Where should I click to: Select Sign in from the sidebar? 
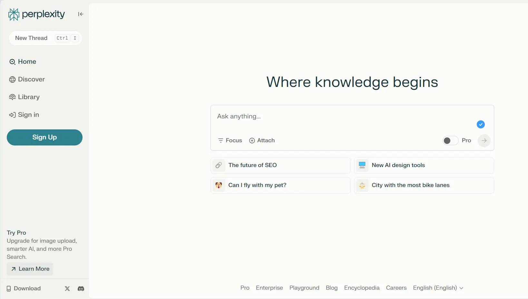[24, 115]
